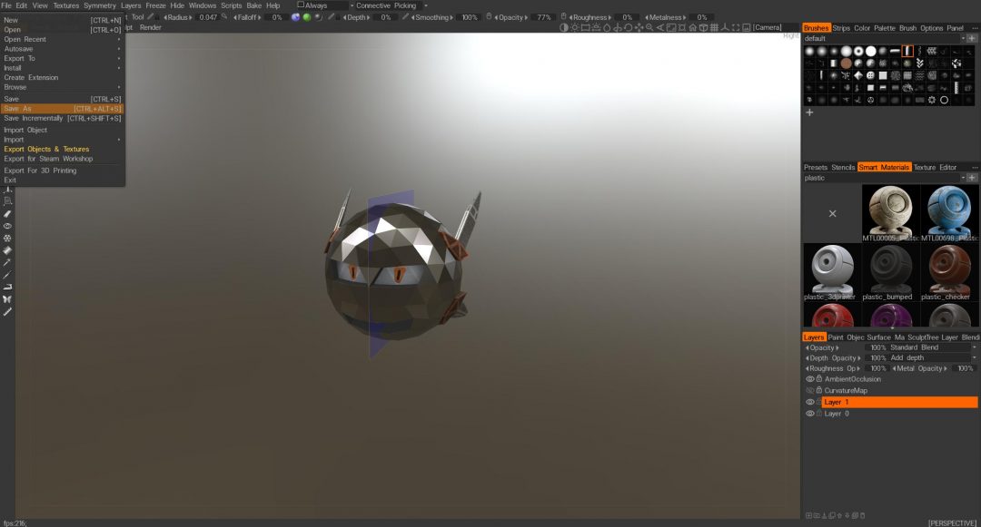Click the half-circle contrast icon in the viewport bar
The image size is (981, 527).
[564, 27]
